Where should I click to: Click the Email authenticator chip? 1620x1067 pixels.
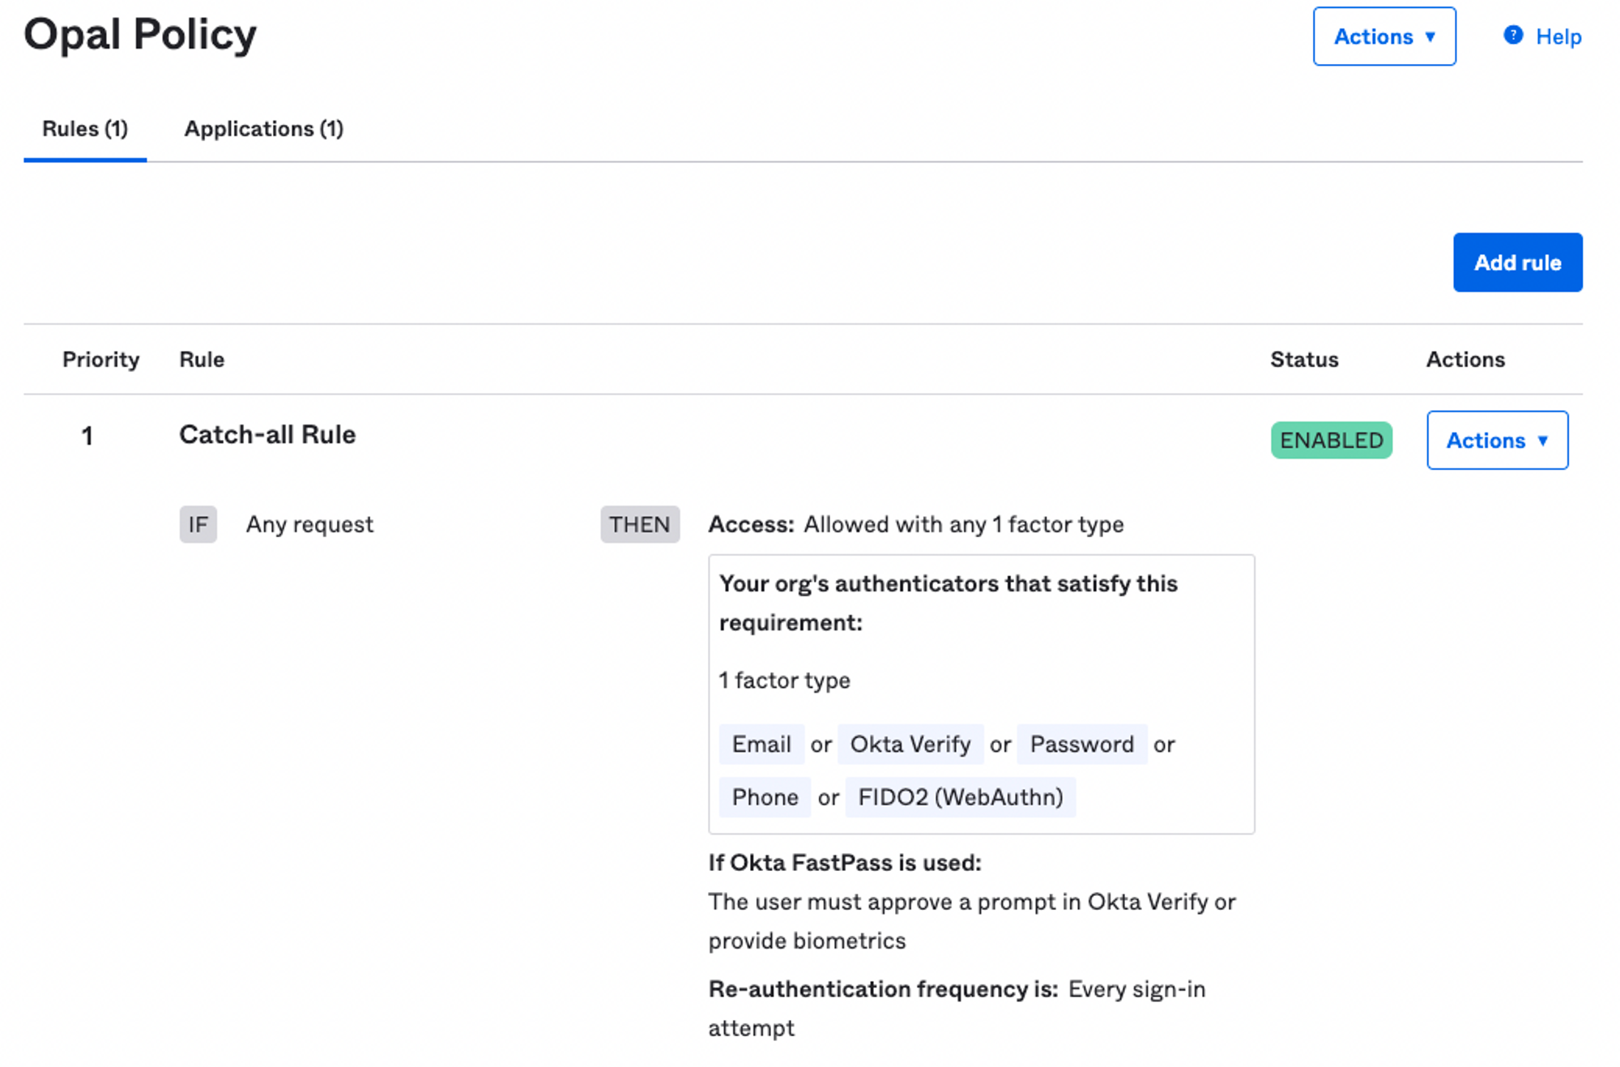(x=761, y=744)
